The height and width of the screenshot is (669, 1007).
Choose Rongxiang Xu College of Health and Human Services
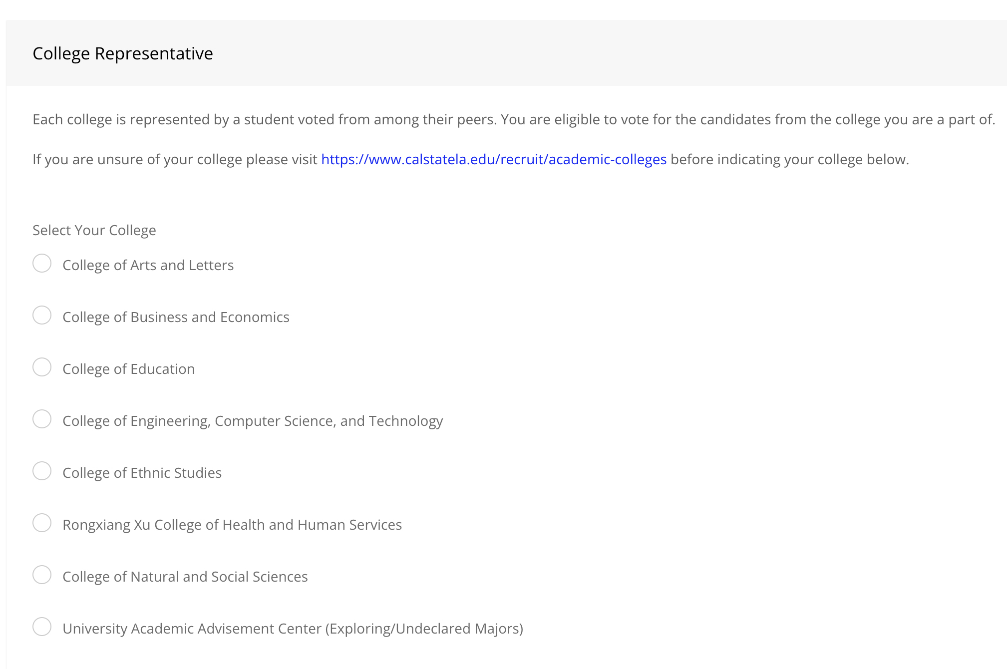tap(42, 523)
